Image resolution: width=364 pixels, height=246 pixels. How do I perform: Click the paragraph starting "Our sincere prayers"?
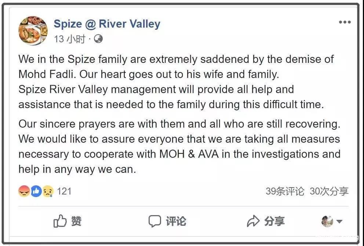179,146
